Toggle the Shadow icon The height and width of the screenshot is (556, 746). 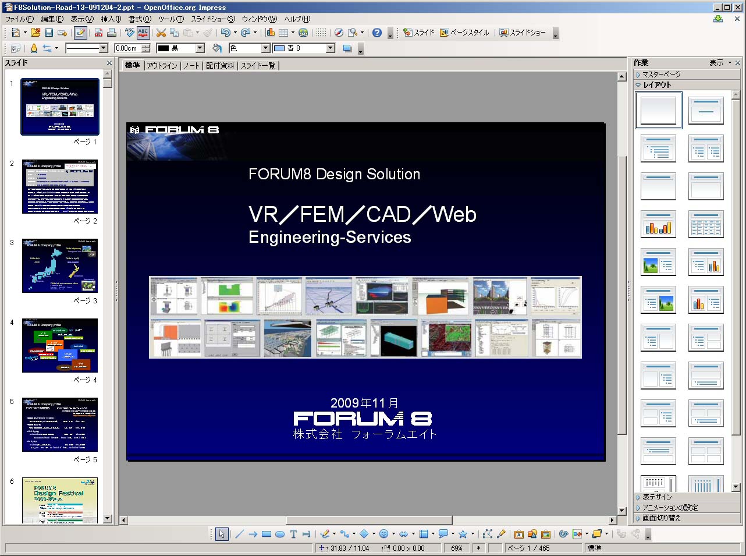coord(347,48)
